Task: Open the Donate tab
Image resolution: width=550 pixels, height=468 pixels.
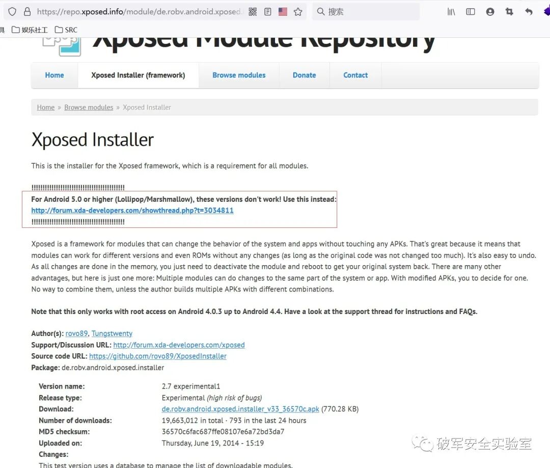Action: [304, 75]
